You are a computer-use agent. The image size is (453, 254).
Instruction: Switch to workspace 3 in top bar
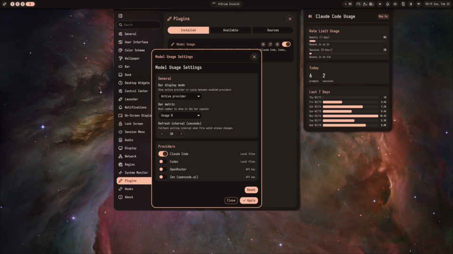click(23, 4)
